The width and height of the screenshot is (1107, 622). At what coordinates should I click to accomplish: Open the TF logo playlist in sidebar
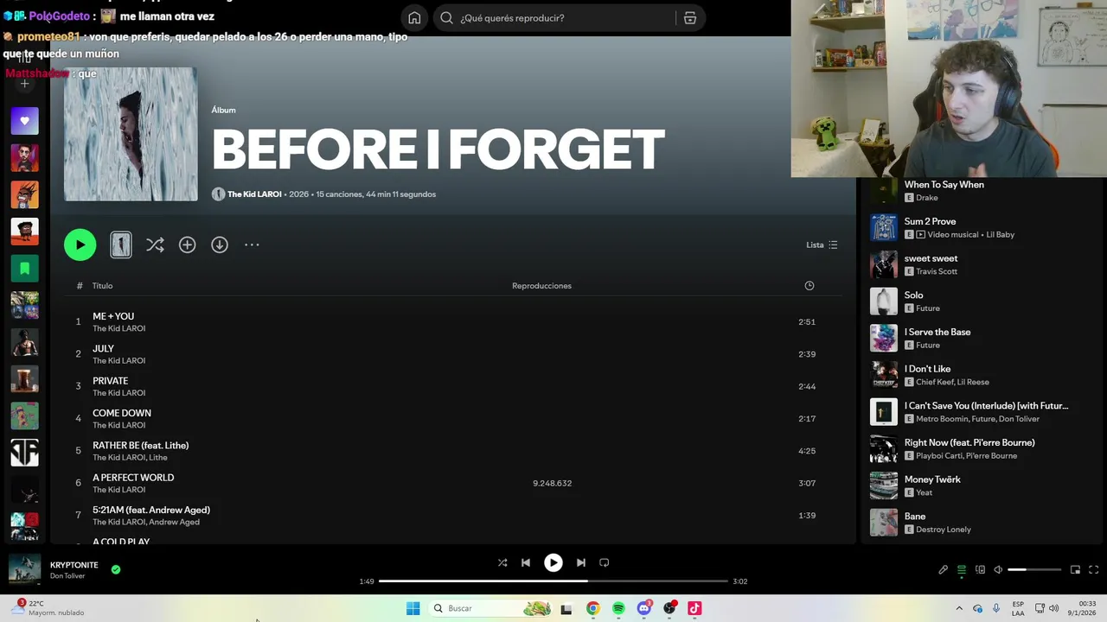point(24,453)
